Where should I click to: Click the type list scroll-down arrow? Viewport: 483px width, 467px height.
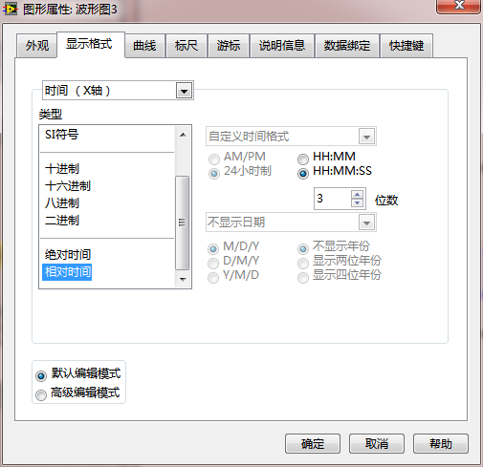[183, 279]
